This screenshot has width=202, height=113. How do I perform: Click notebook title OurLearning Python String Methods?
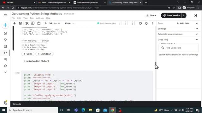point(37,14)
